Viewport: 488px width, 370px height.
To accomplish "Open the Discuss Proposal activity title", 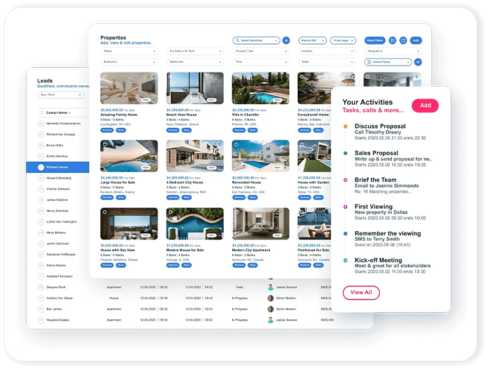I will point(380,126).
